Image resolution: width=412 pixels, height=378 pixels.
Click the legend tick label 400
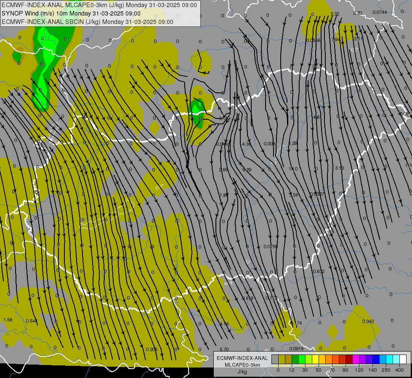(399, 370)
